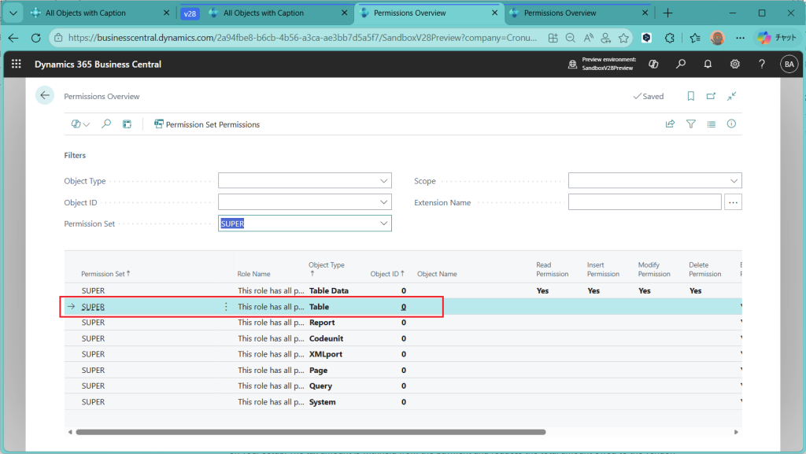This screenshot has height=454, width=806.
Task: Click the Permission Set Permissions action
Action: point(207,124)
